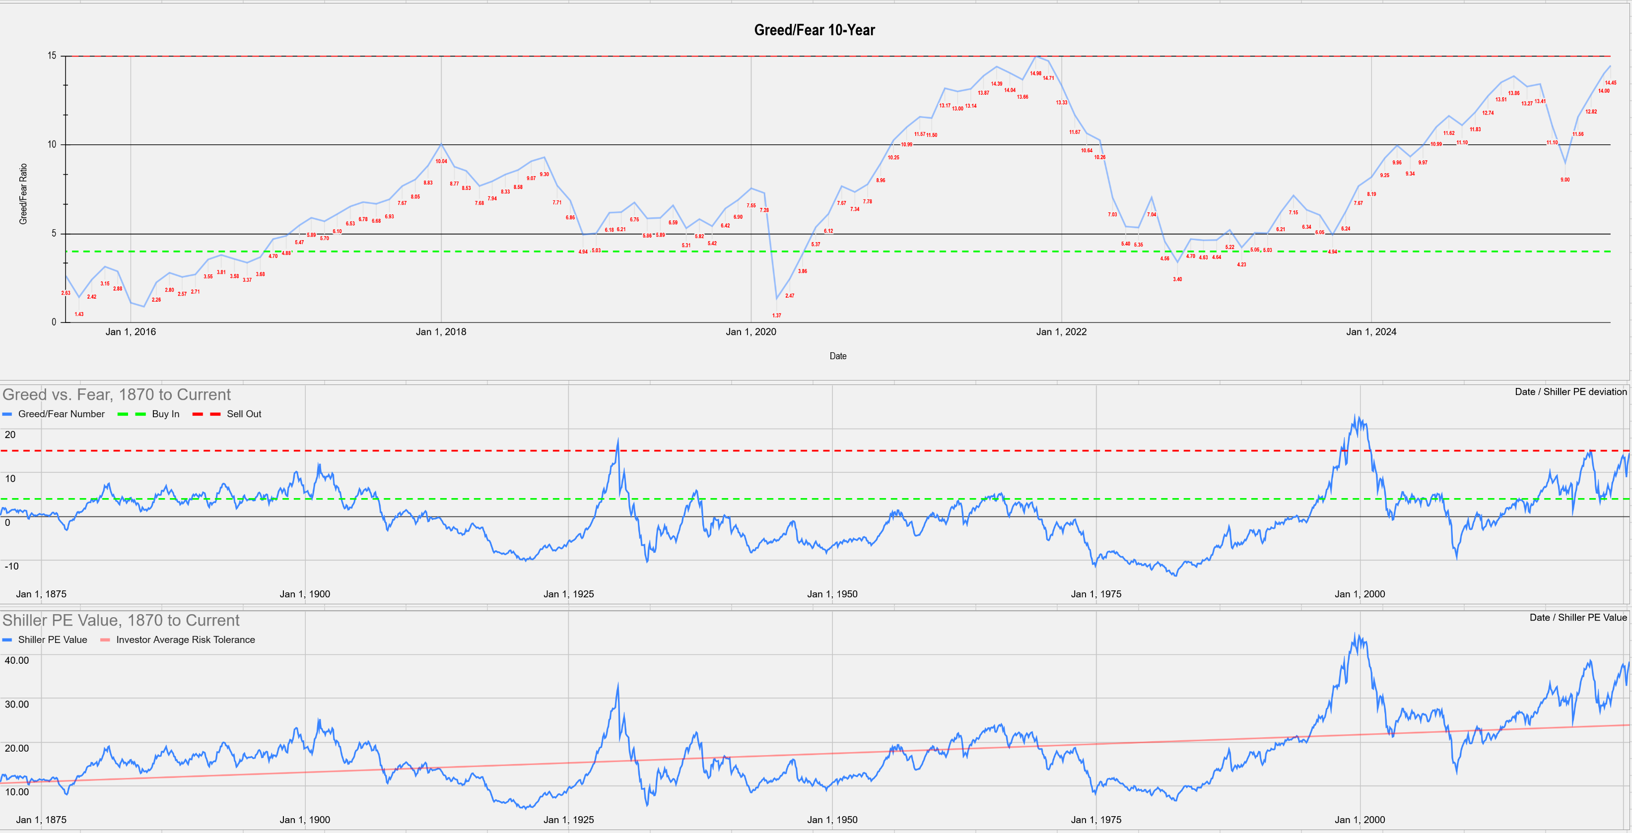Toggle the "Buy In" legend entry
Screen dimensions: 1632x833
coord(149,414)
